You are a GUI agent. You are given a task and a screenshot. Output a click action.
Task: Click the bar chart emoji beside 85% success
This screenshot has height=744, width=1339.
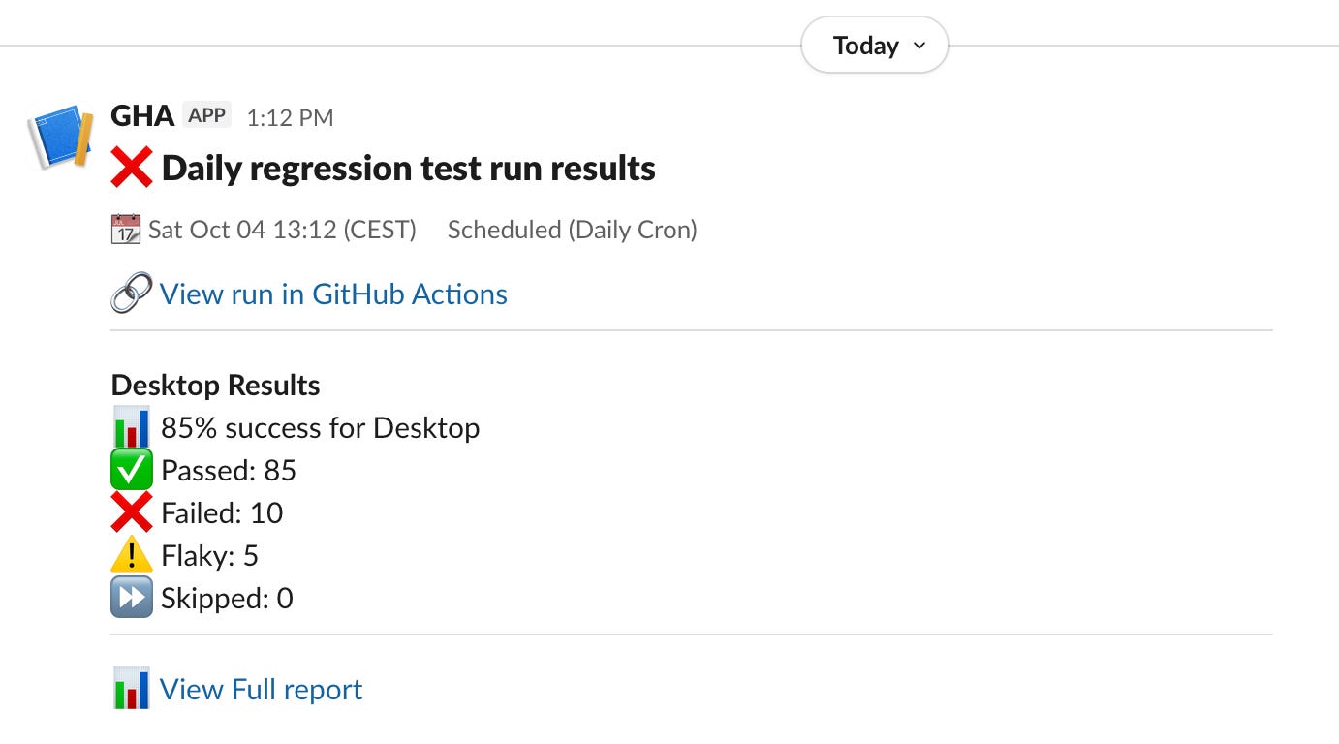pyautogui.click(x=131, y=427)
